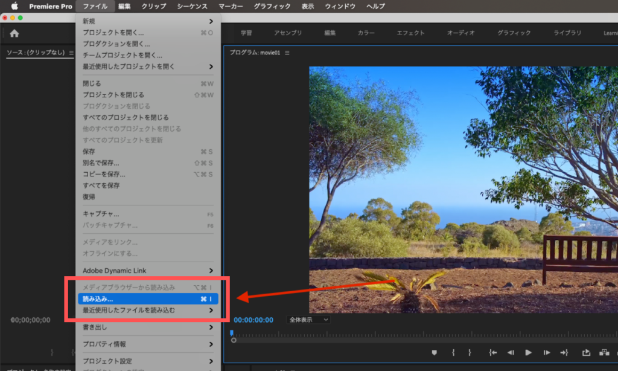Step forward one frame
This screenshot has height=371, width=618.
click(x=547, y=352)
